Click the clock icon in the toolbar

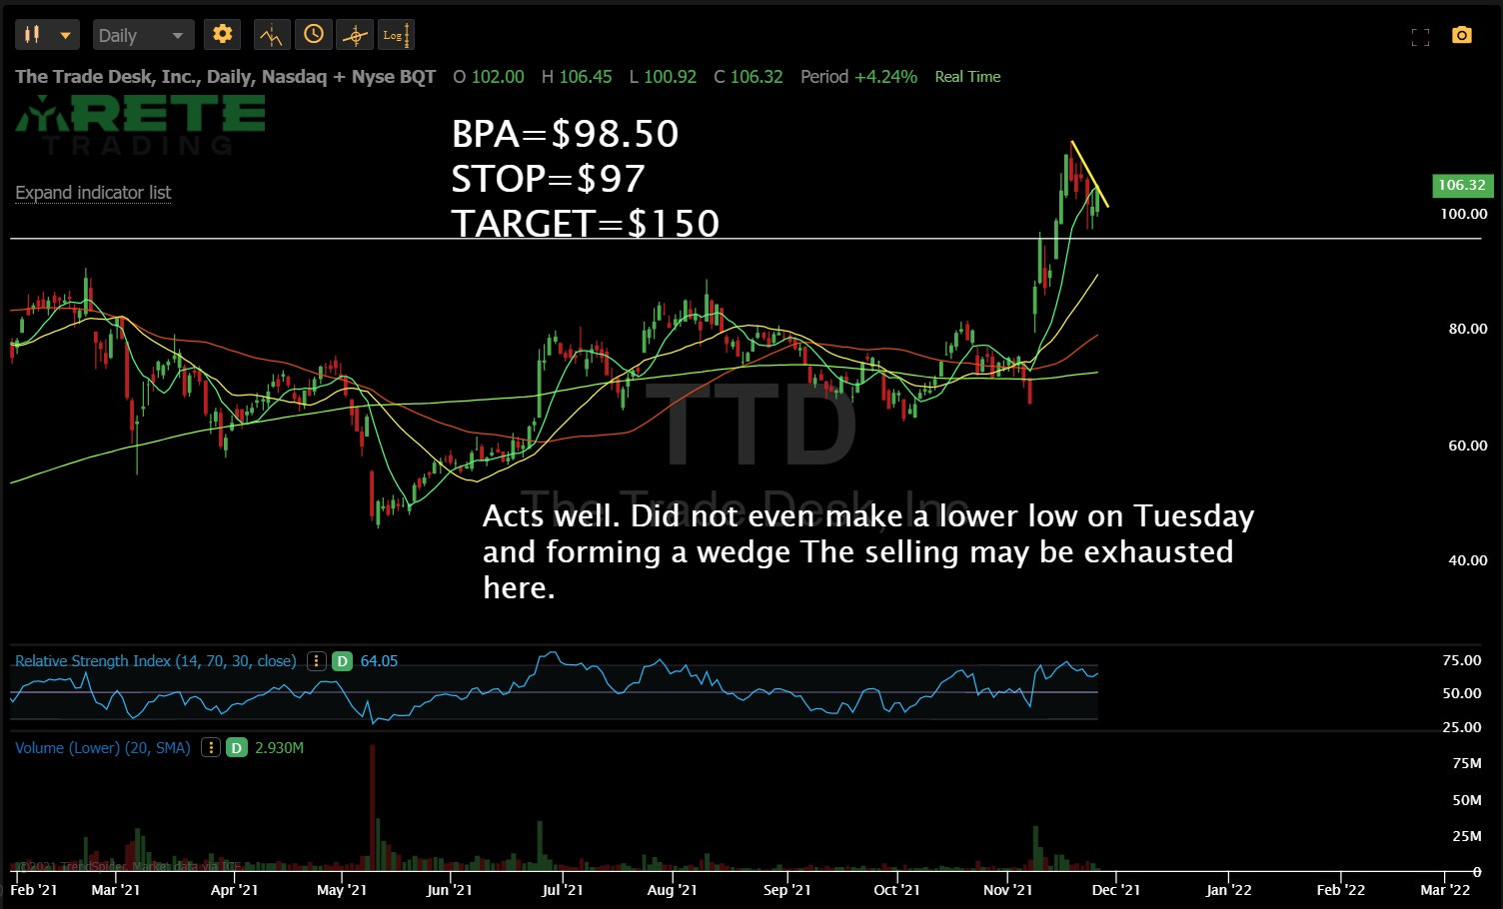(x=314, y=35)
